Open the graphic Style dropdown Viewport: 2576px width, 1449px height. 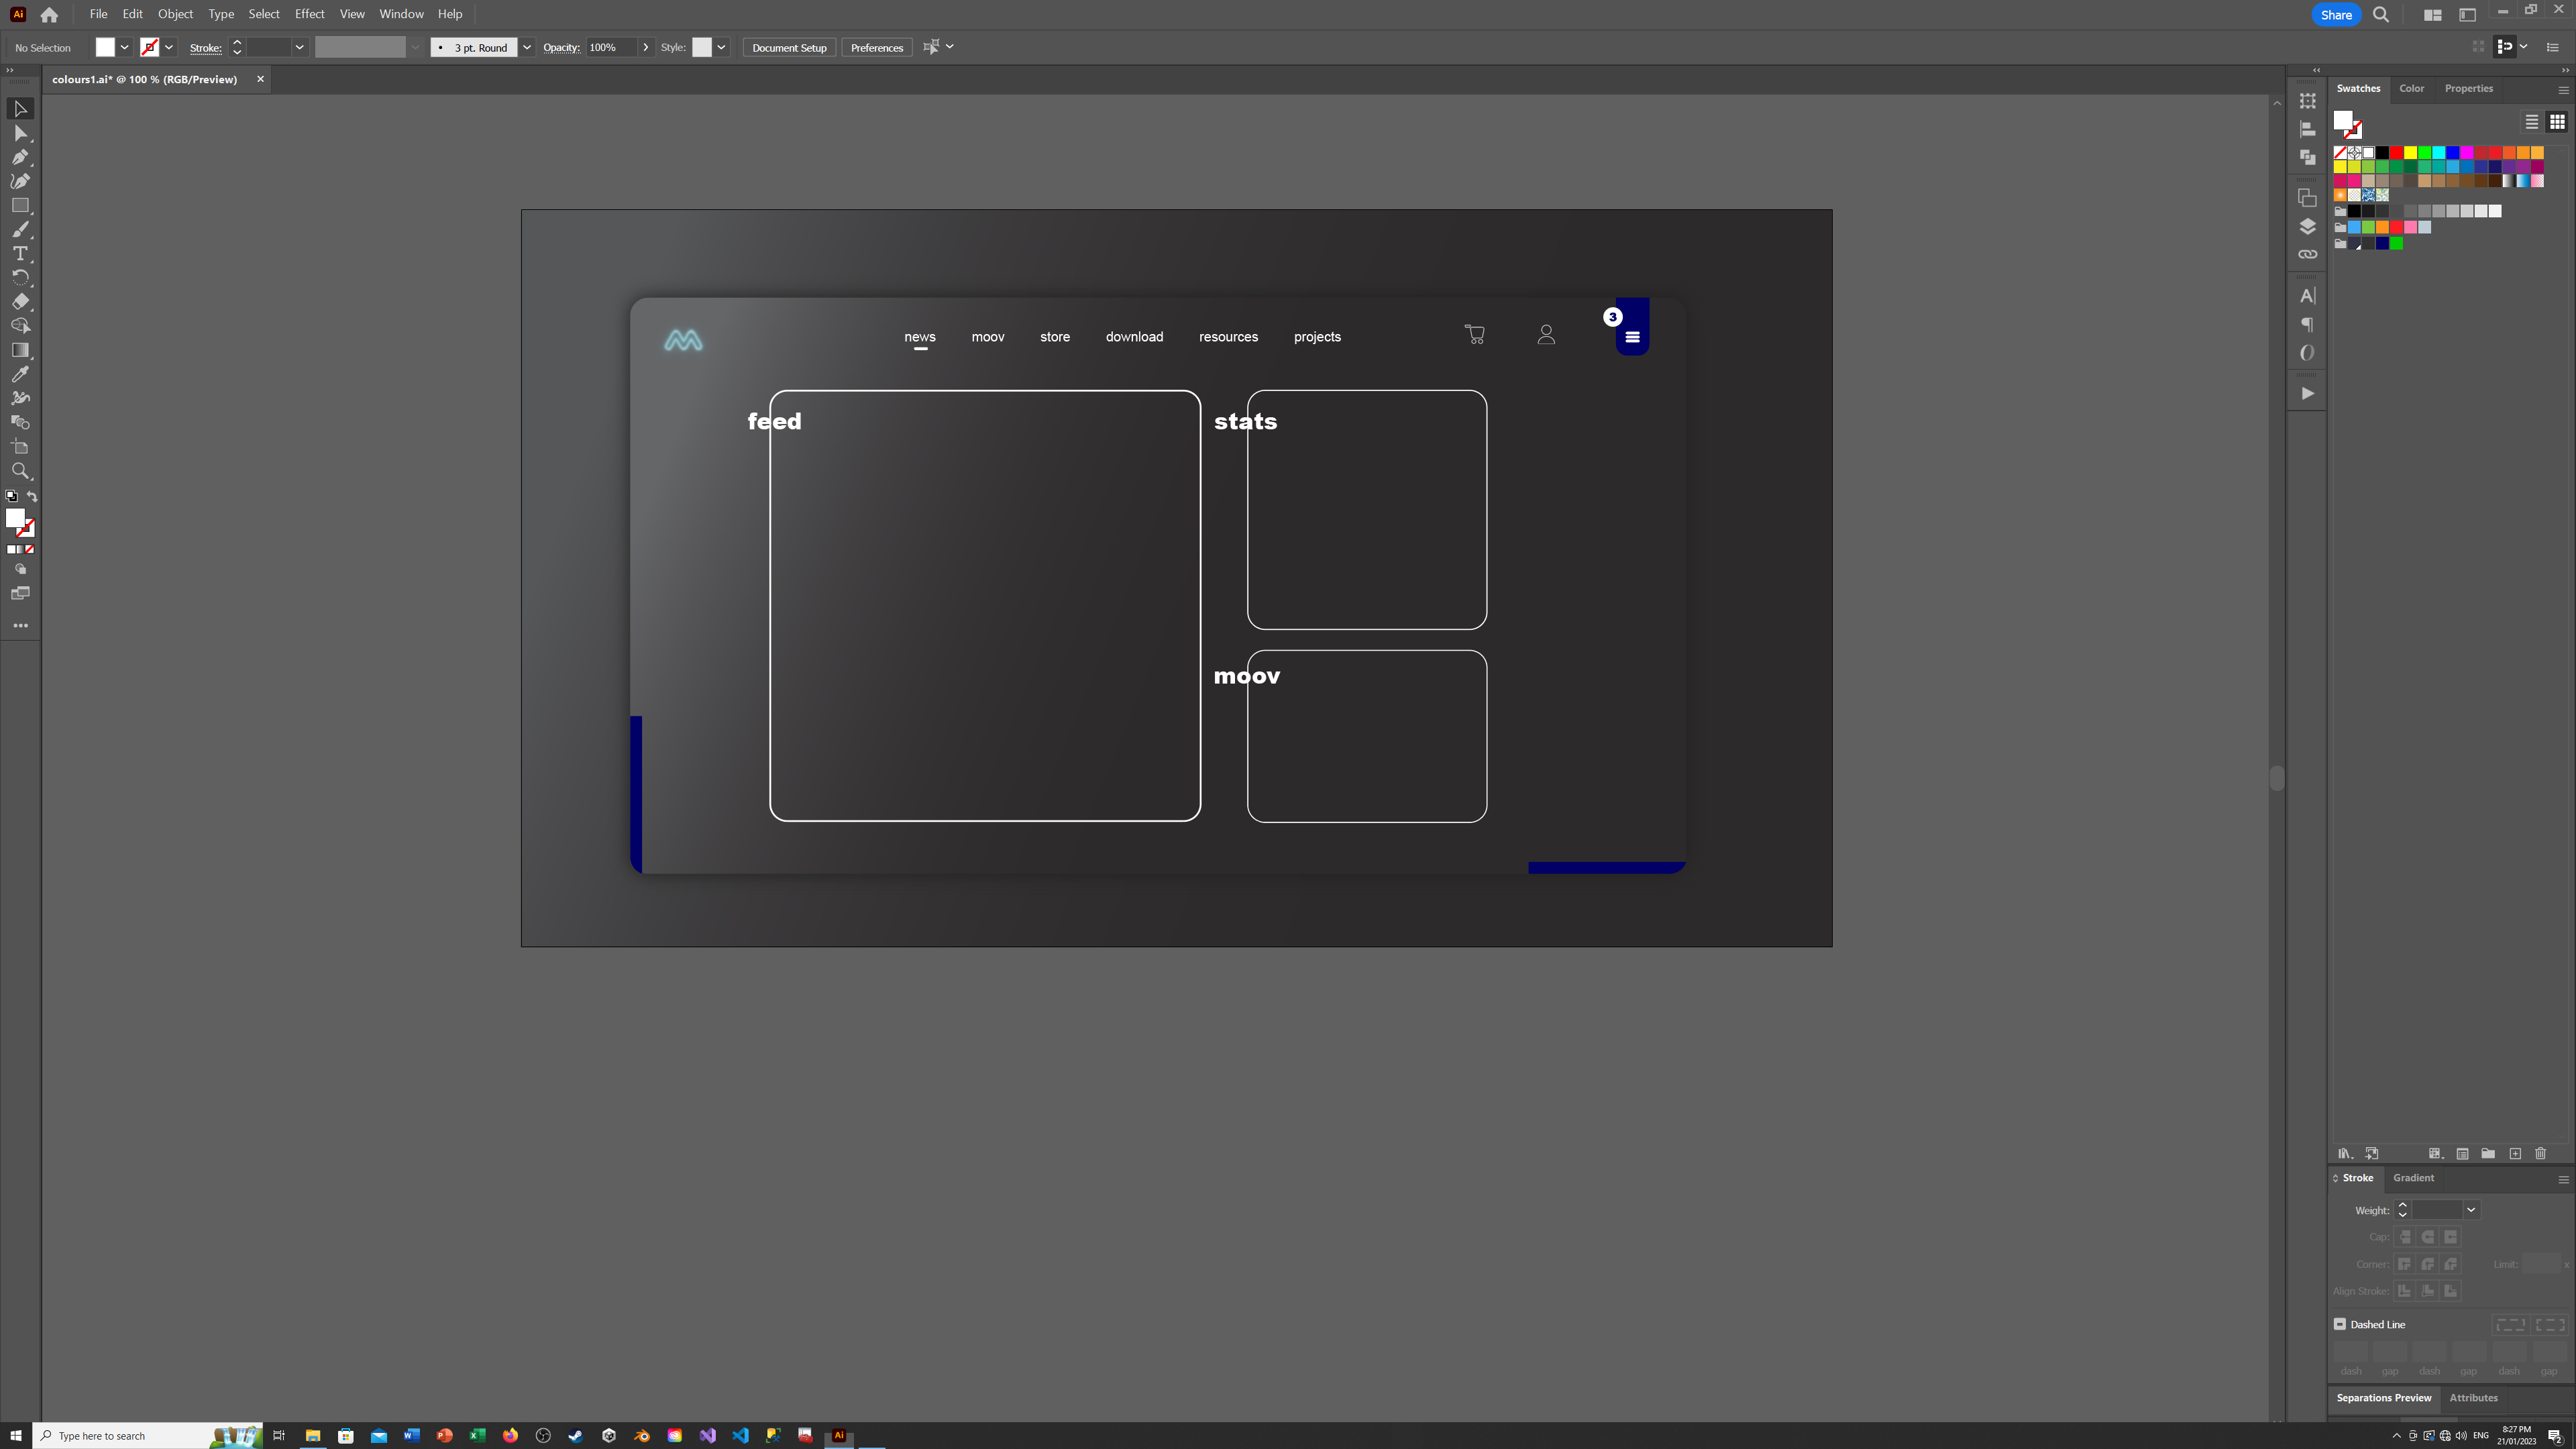[721, 47]
